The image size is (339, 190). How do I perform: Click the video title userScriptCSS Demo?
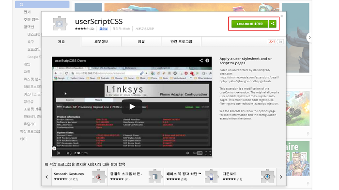tap(71, 60)
